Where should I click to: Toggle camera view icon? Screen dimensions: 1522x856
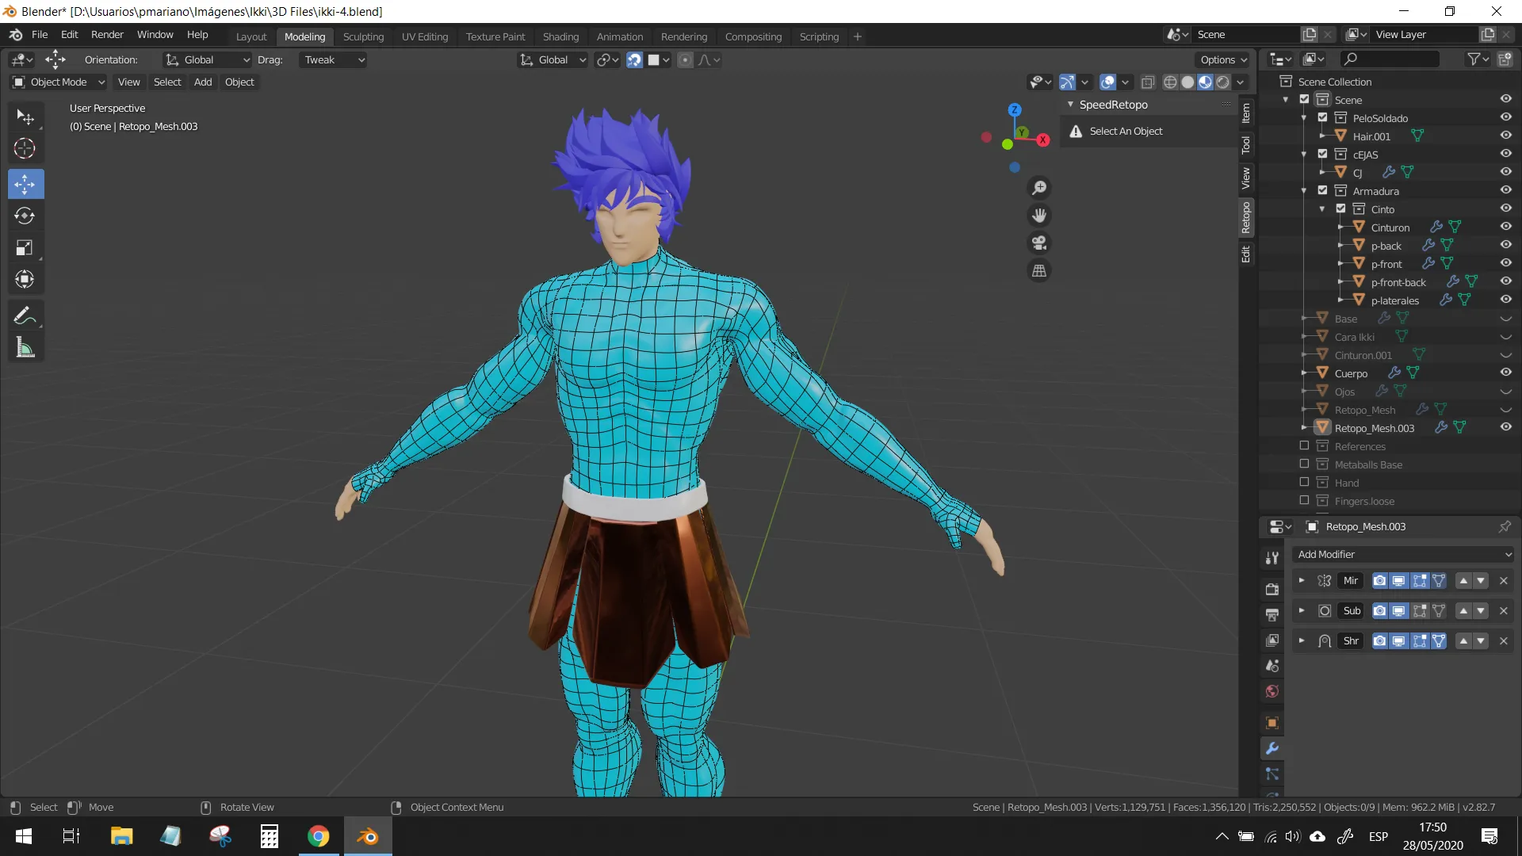[x=1039, y=243]
